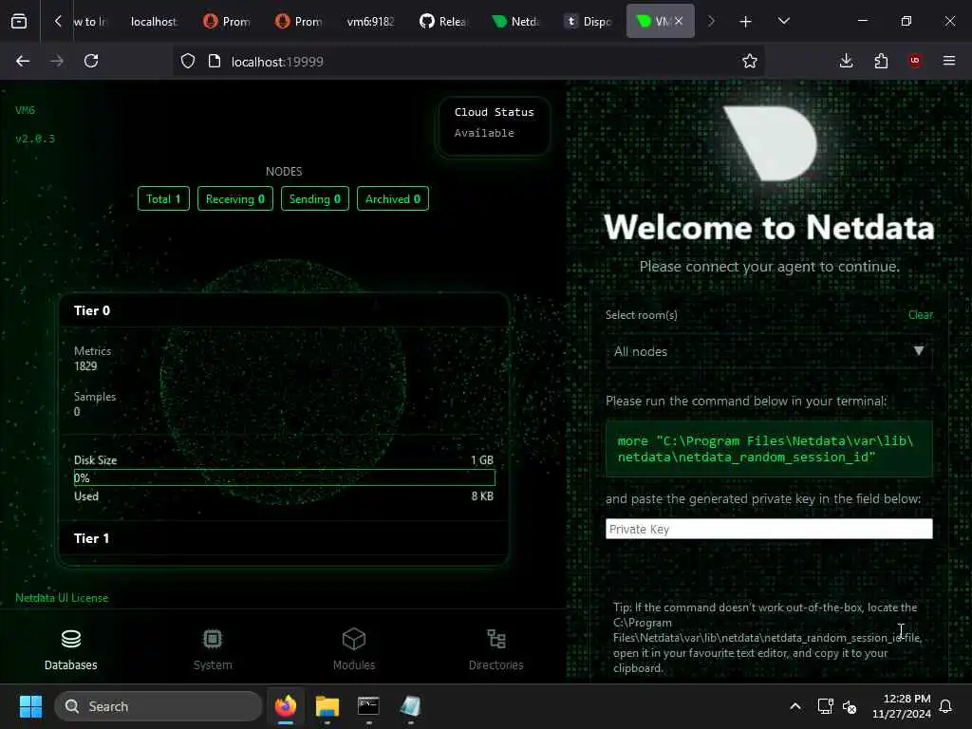Switch to the Netdata tab

click(x=515, y=22)
